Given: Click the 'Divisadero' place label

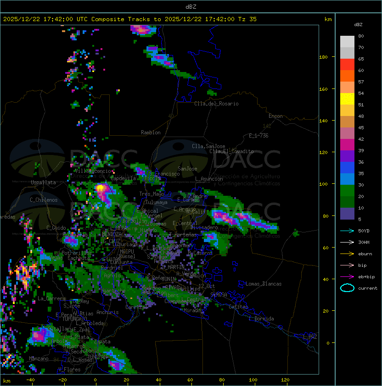Looking at the screenshot, I should (204, 227).
